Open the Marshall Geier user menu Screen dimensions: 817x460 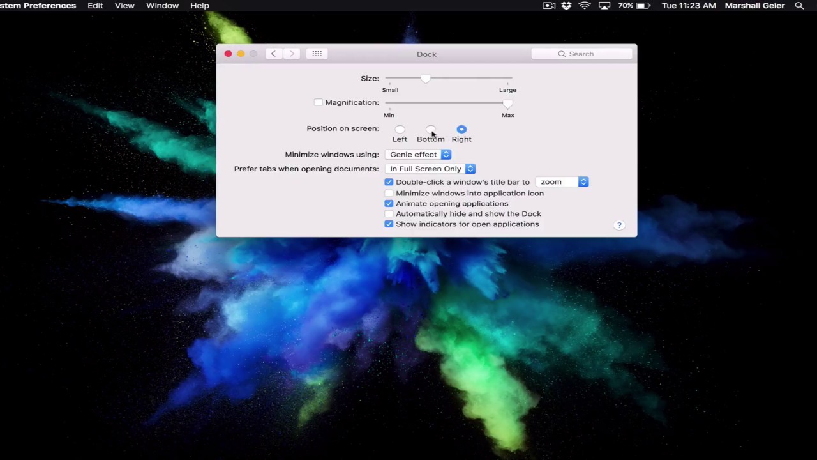[754, 6]
